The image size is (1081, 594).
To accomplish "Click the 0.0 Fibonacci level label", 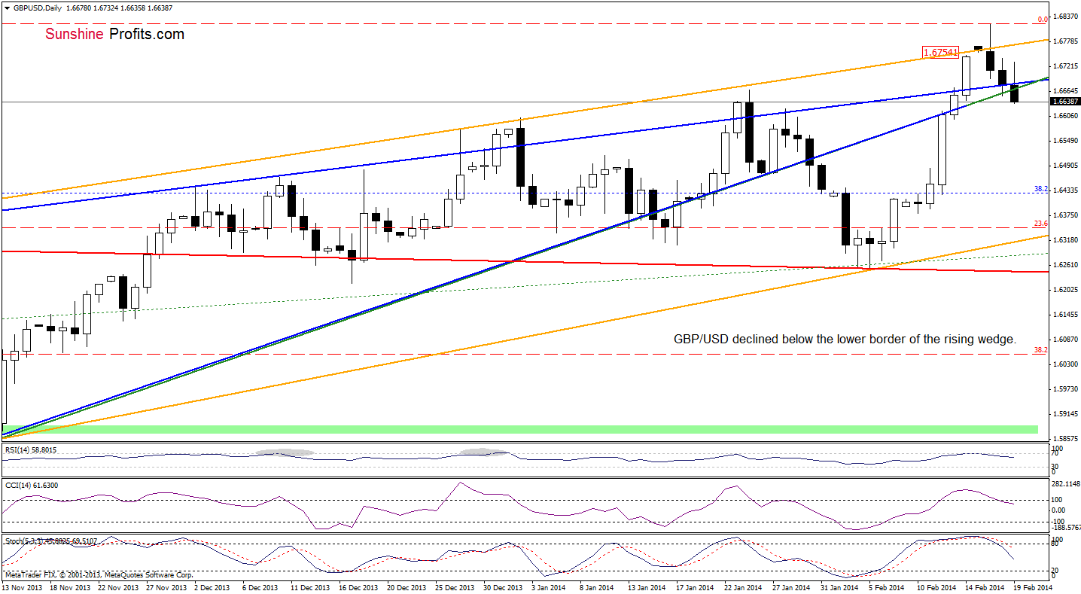I will pyautogui.click(x=1043, y=20).
